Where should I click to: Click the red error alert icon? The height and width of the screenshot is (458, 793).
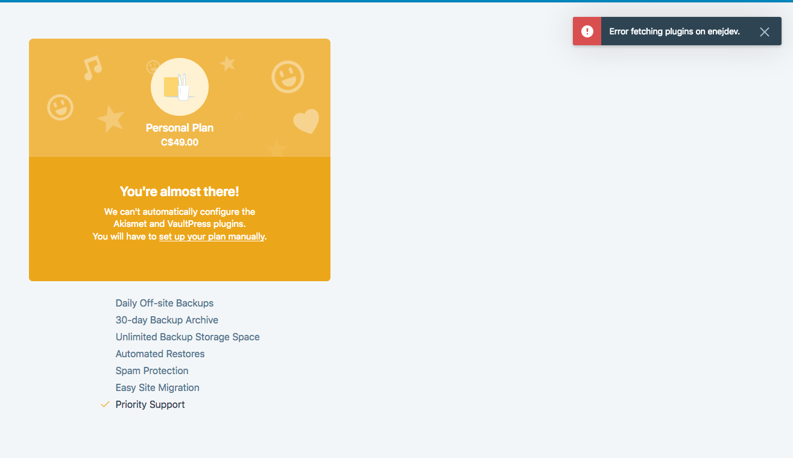[x=587, y=31]
